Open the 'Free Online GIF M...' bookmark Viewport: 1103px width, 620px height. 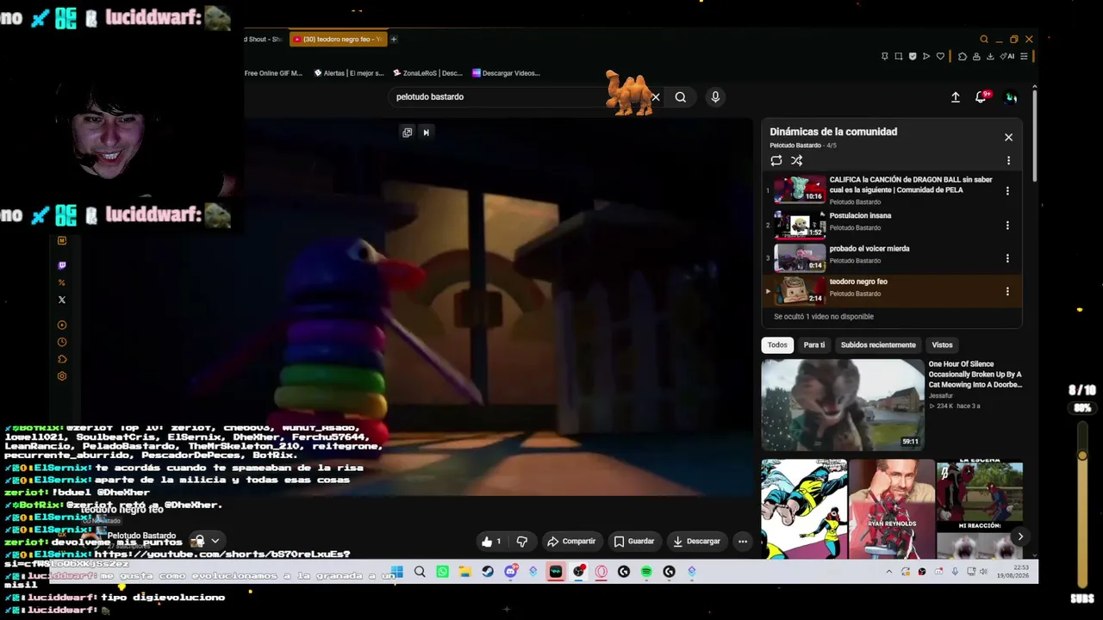(273, 73)
